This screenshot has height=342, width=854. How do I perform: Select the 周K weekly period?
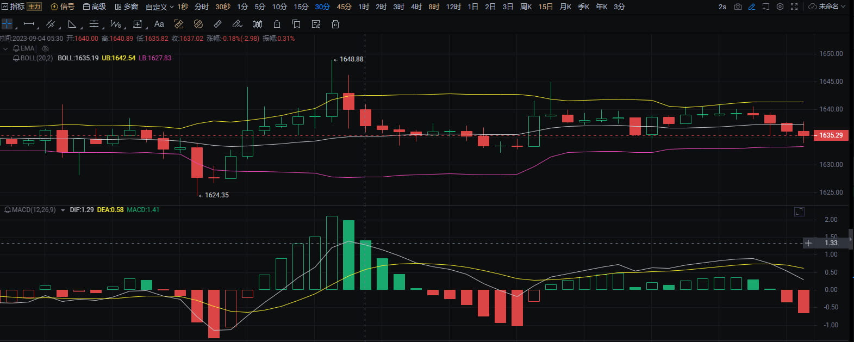(526, 7)
